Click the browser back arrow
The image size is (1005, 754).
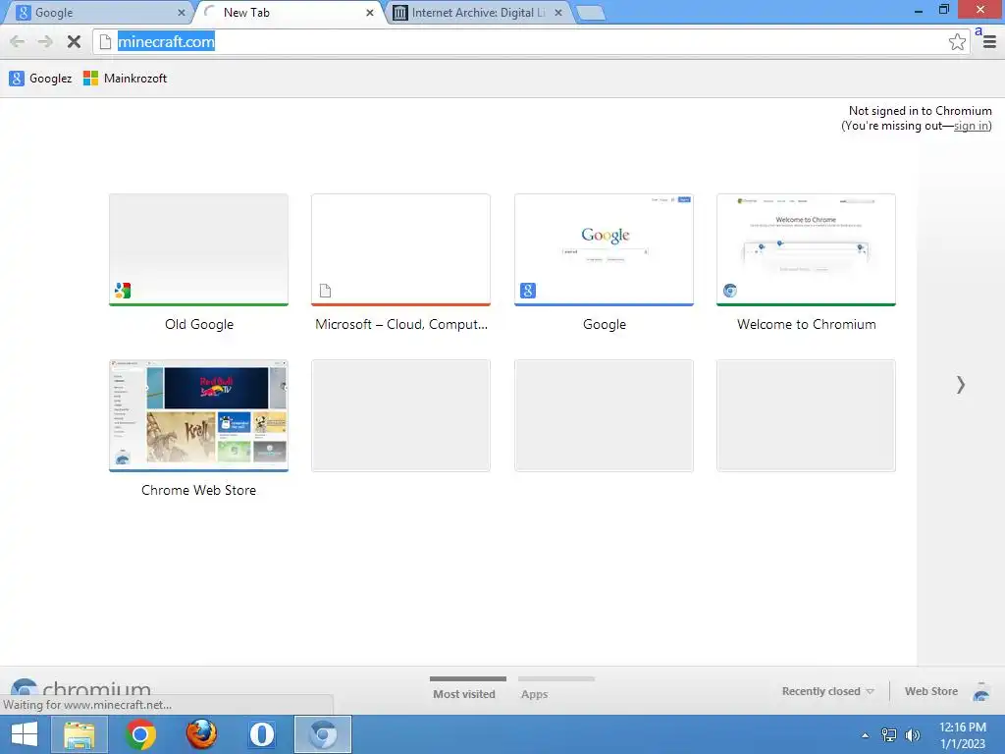[18, 42]
